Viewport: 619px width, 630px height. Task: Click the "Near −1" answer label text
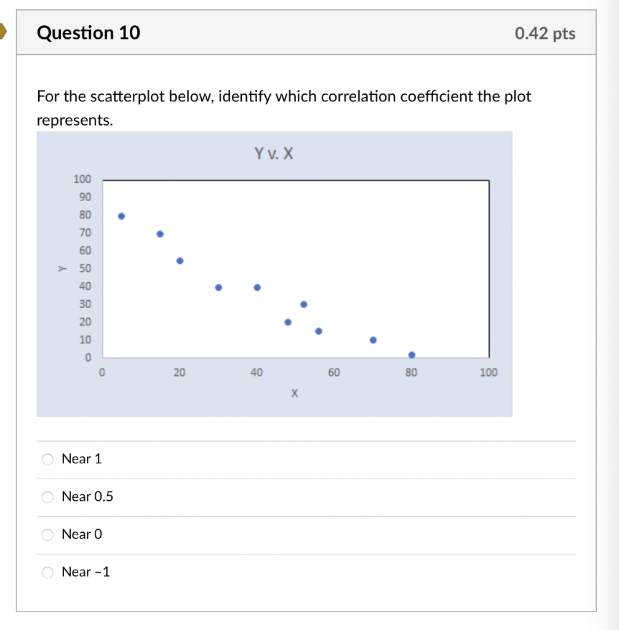[x=86, y=572]
